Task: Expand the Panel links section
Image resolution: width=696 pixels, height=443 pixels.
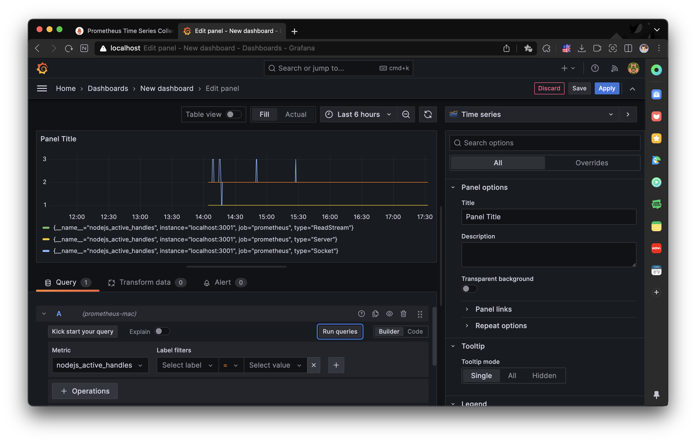Action: click(493, 309)
